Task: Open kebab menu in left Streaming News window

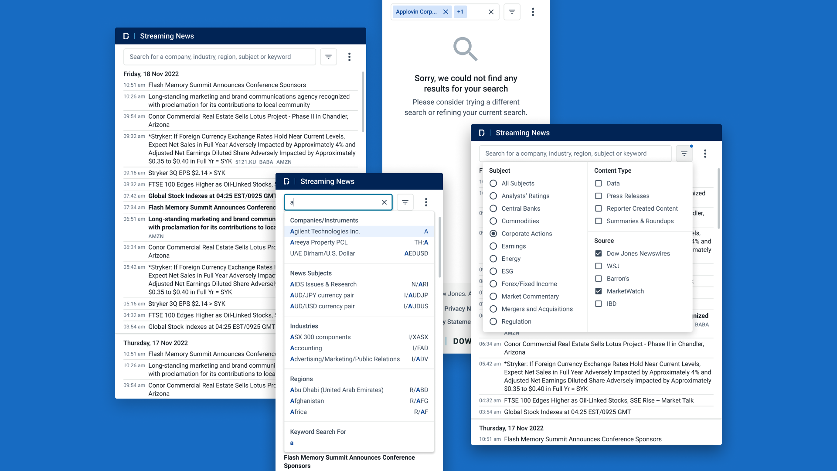Action: 349,57
